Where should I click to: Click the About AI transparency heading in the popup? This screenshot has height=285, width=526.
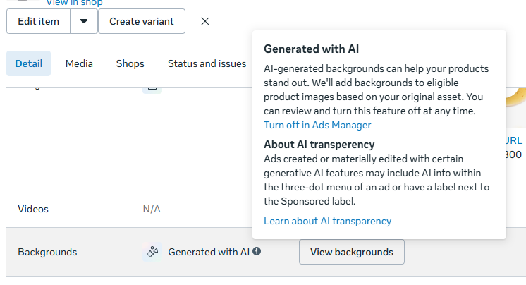pos(319,145)
